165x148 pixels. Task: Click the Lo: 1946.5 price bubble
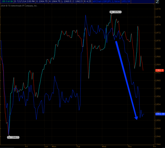(13, 137)
